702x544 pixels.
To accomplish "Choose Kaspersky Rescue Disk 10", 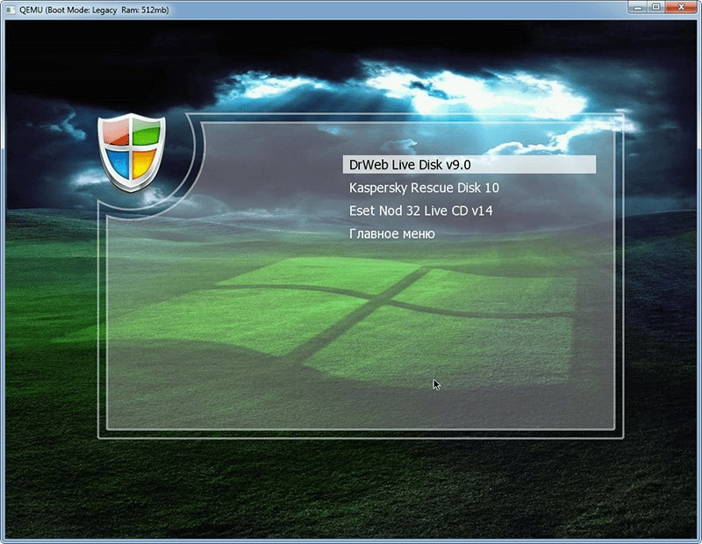I will [x=424, y=188].
